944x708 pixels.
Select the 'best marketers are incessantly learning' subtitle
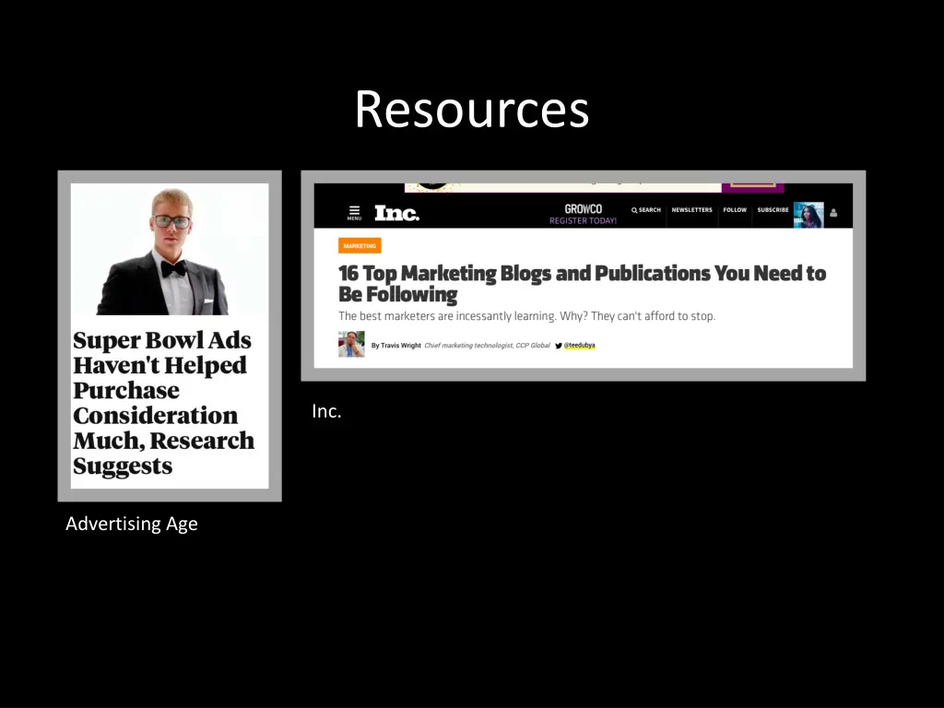coord(526,316)
